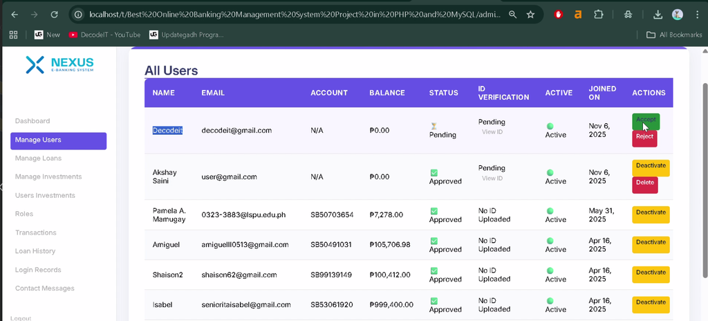Viewport: 708px width, 321px height.
Task: Reject the Decodeit user
Action: click(644, 138)
